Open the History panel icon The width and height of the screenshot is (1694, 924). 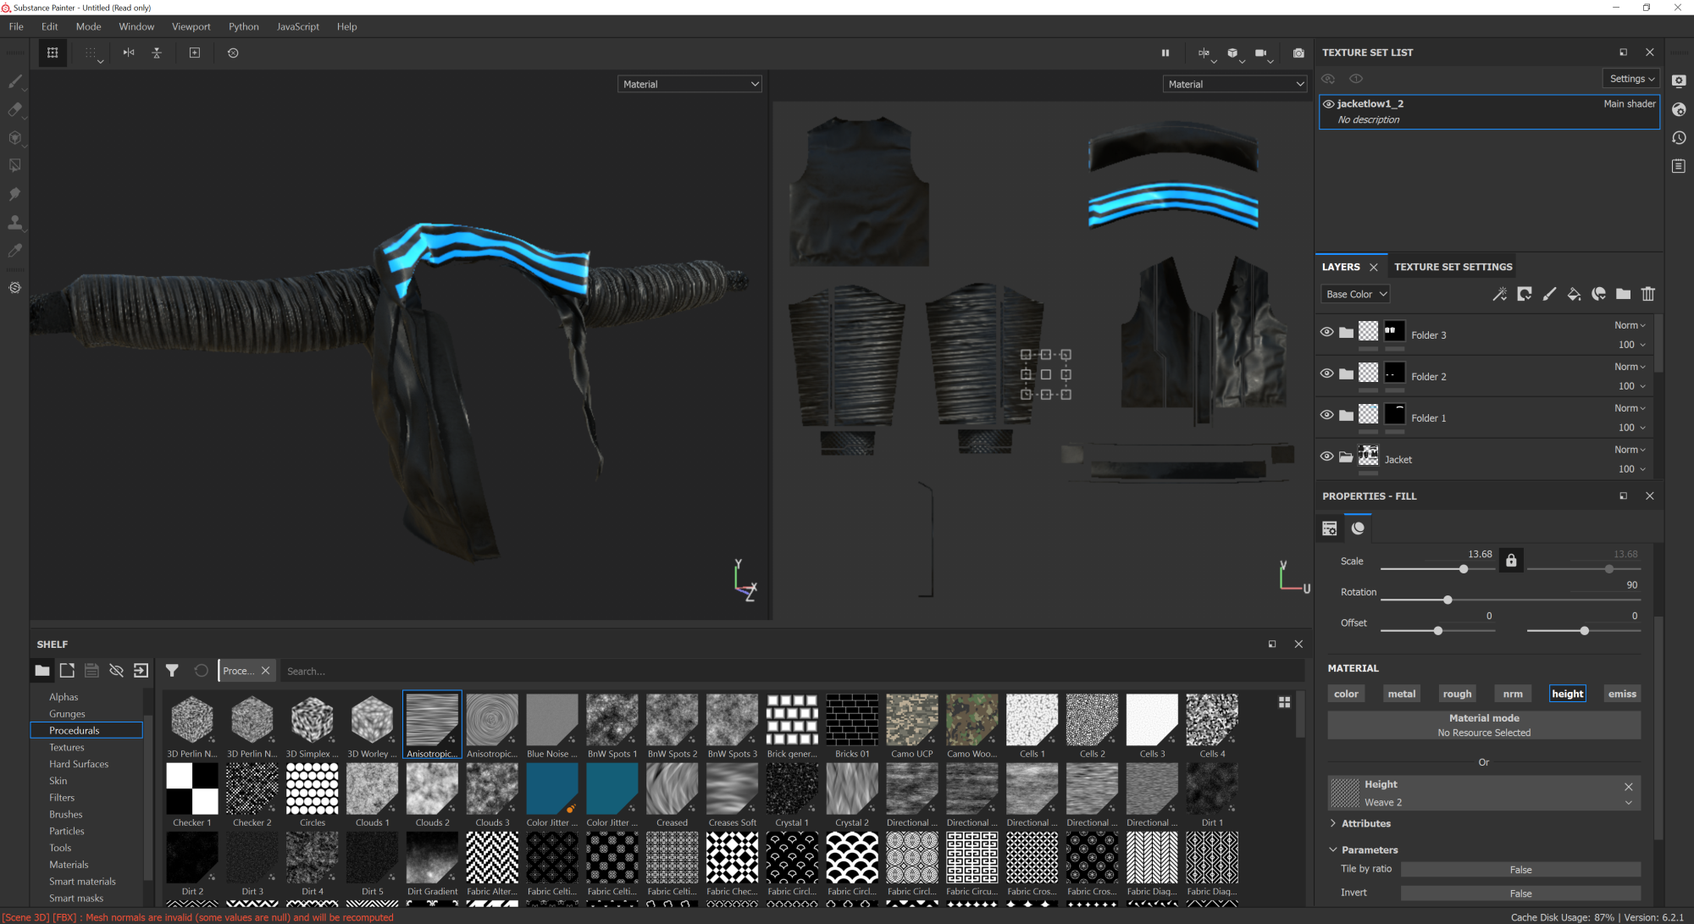(1679, 137)
